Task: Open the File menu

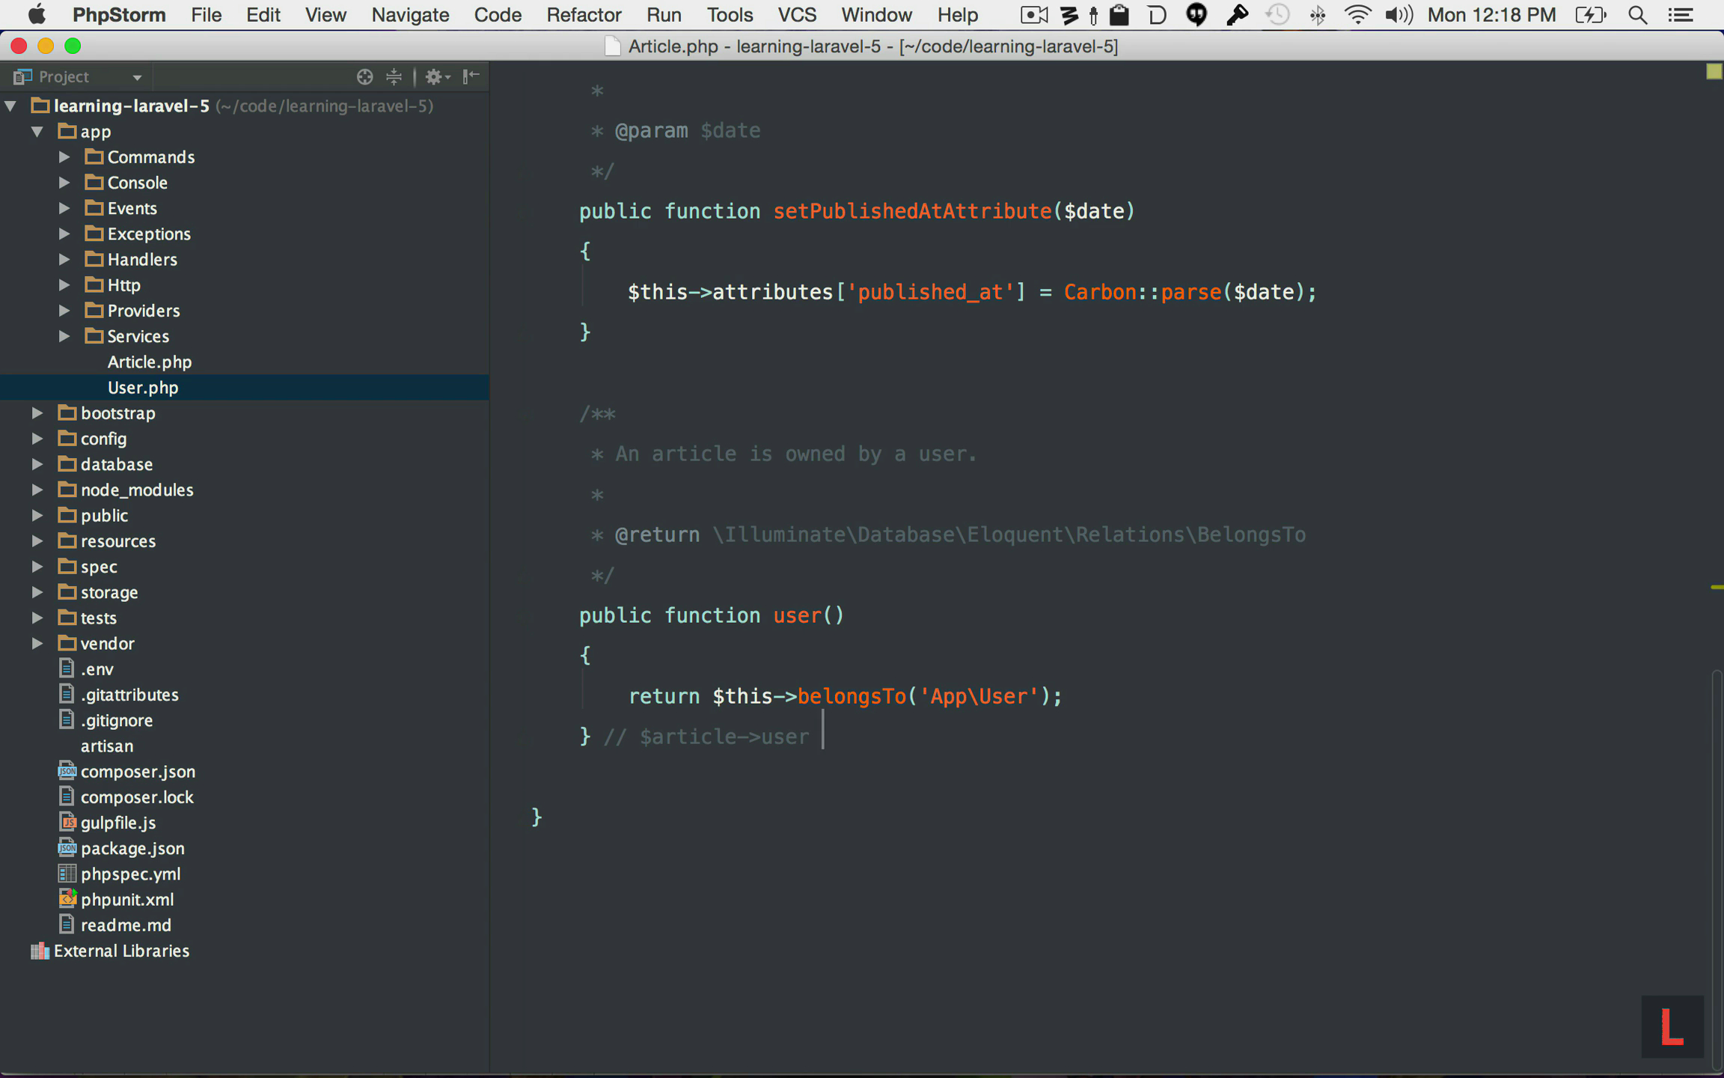Action: click(x=206, y=15)
